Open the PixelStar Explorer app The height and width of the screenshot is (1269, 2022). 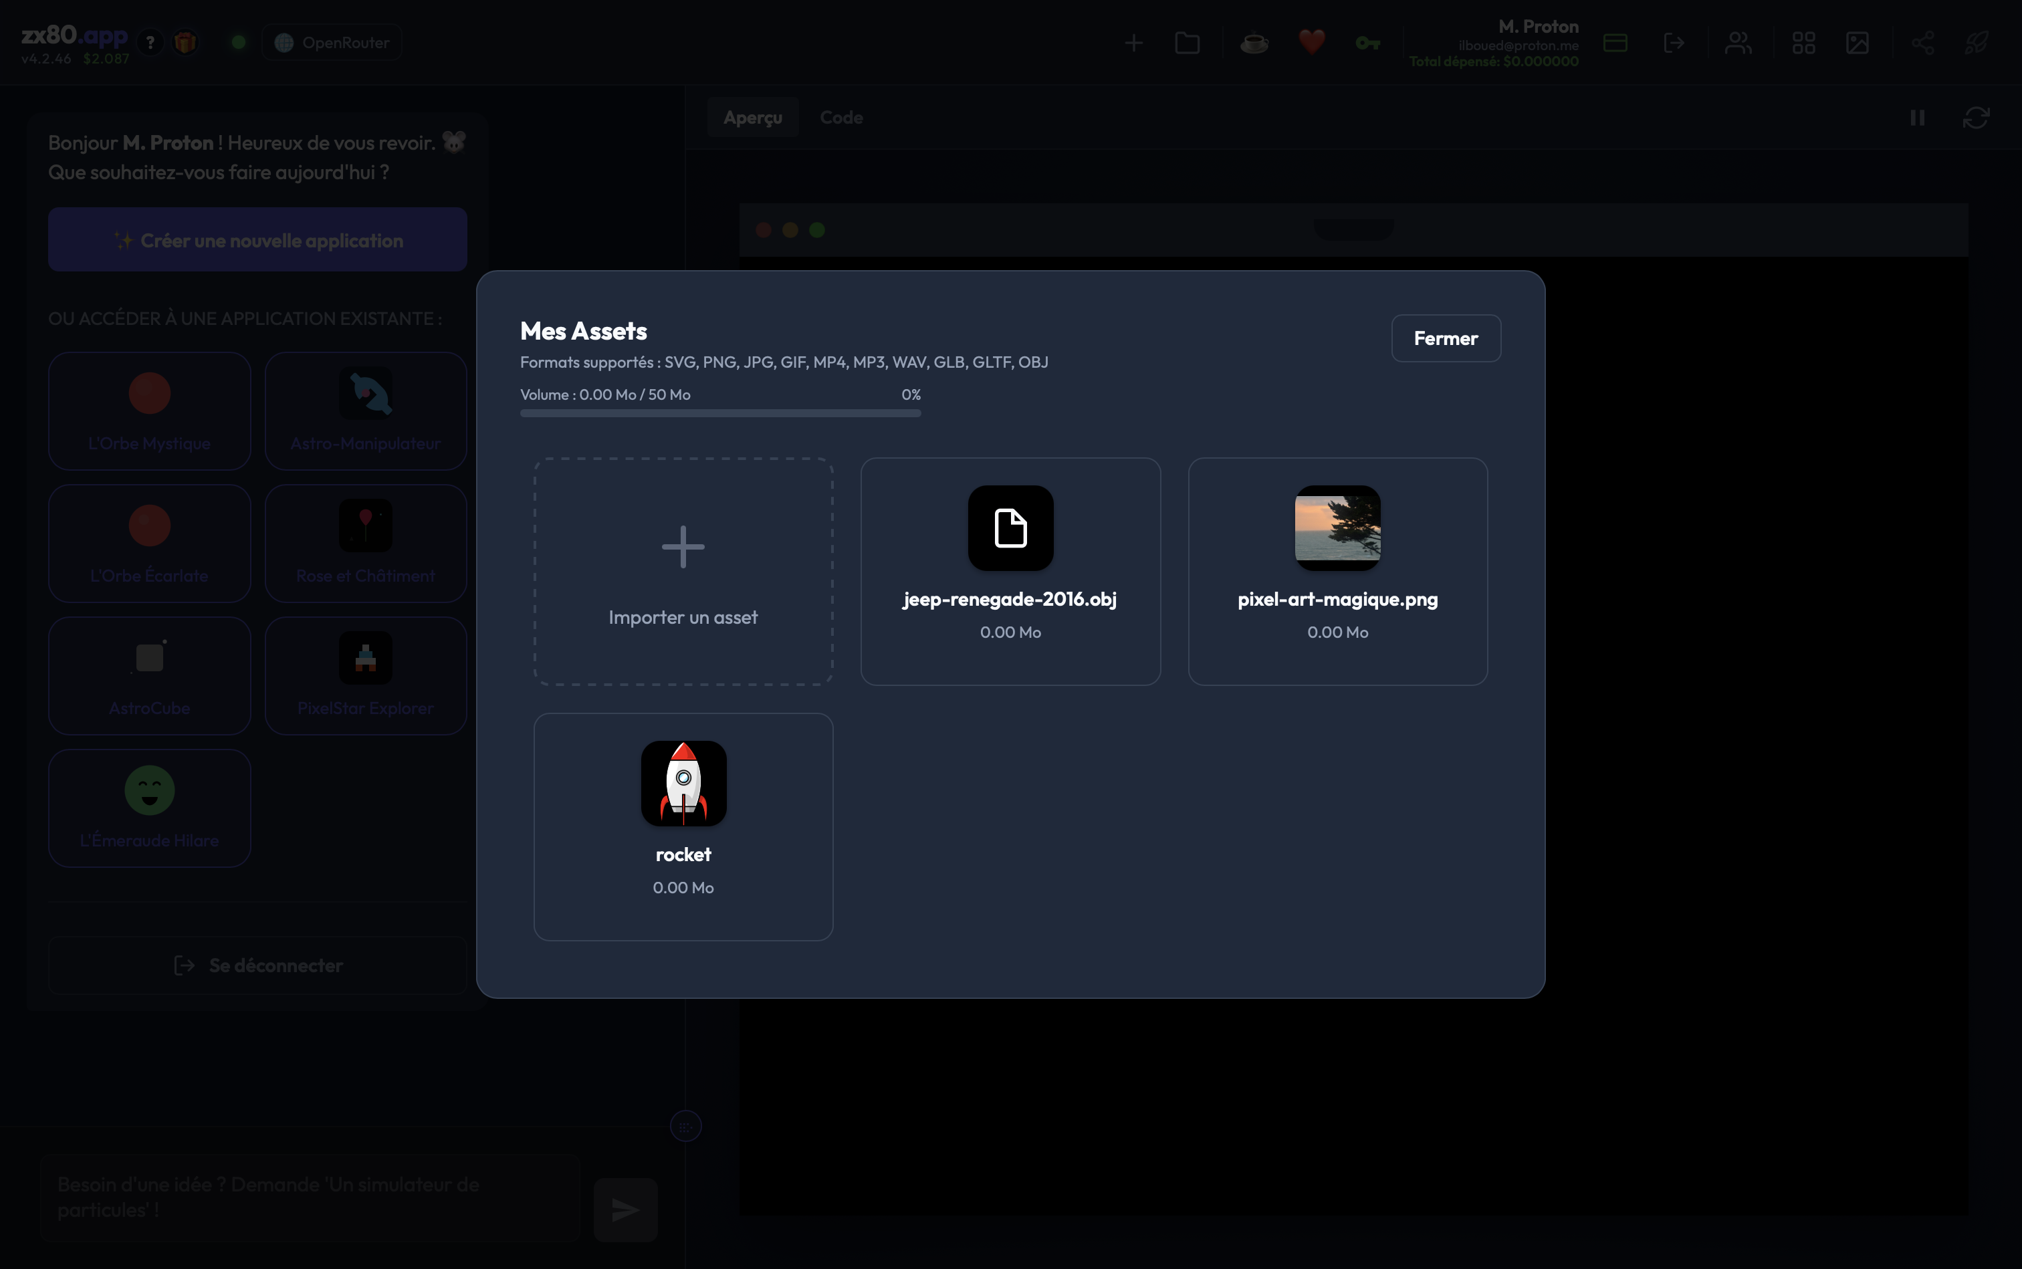pos(366,676)
